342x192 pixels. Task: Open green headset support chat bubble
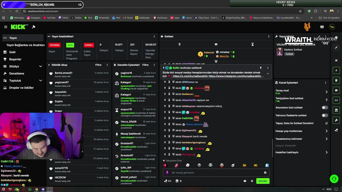(334, 179)
